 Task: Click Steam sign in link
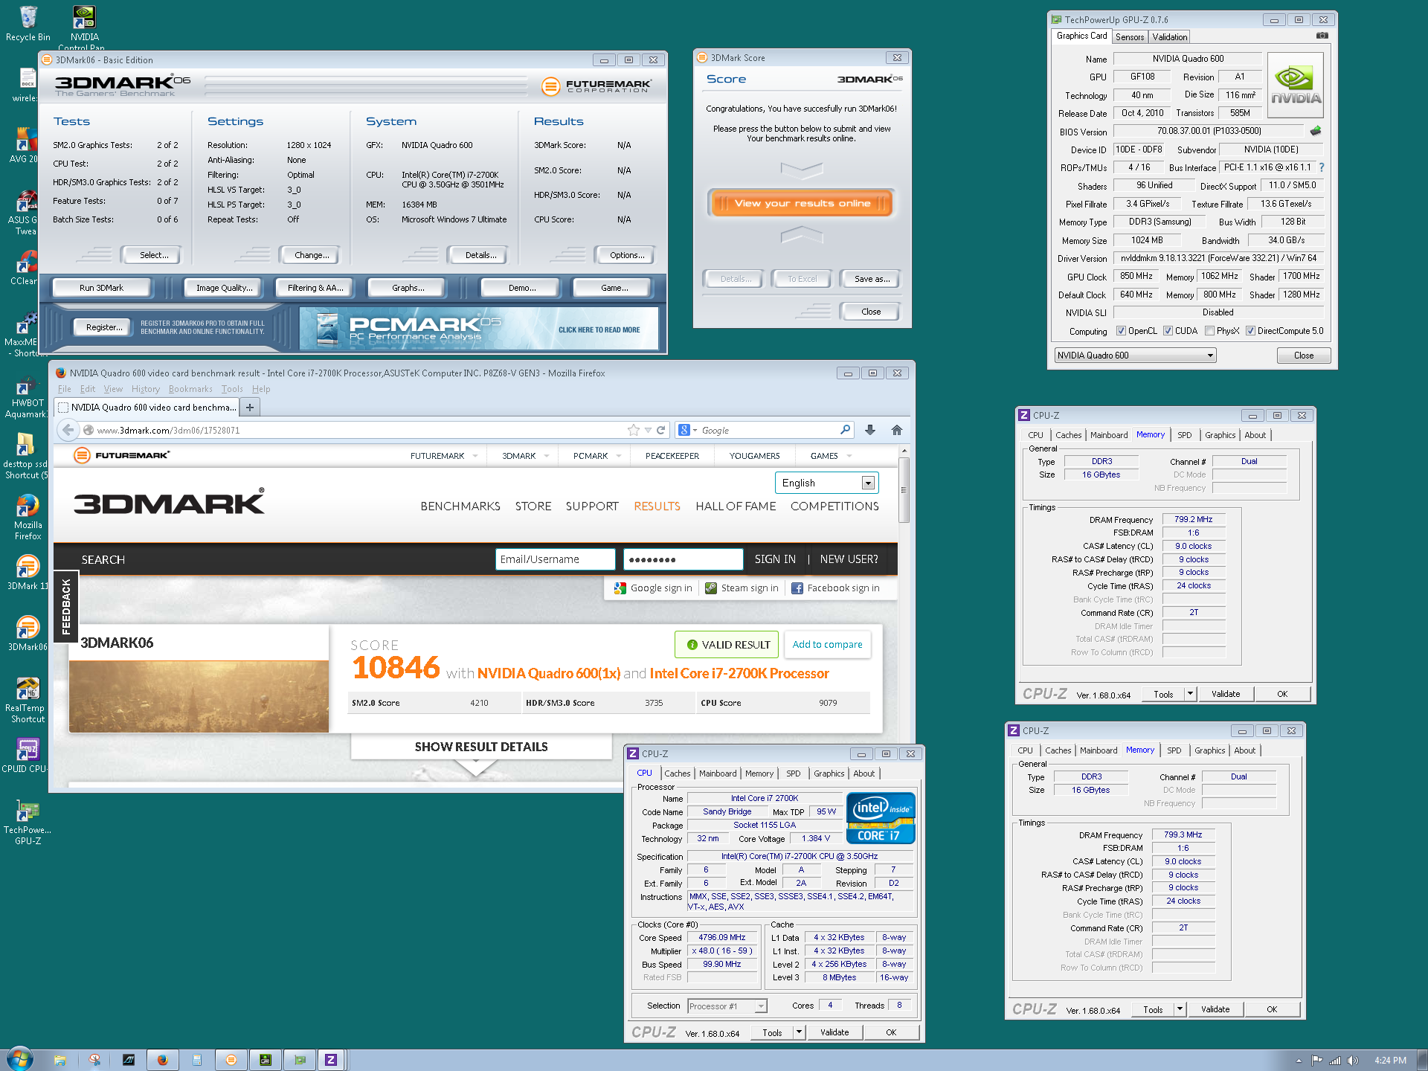pyautogui.click(x=742, y=588)
